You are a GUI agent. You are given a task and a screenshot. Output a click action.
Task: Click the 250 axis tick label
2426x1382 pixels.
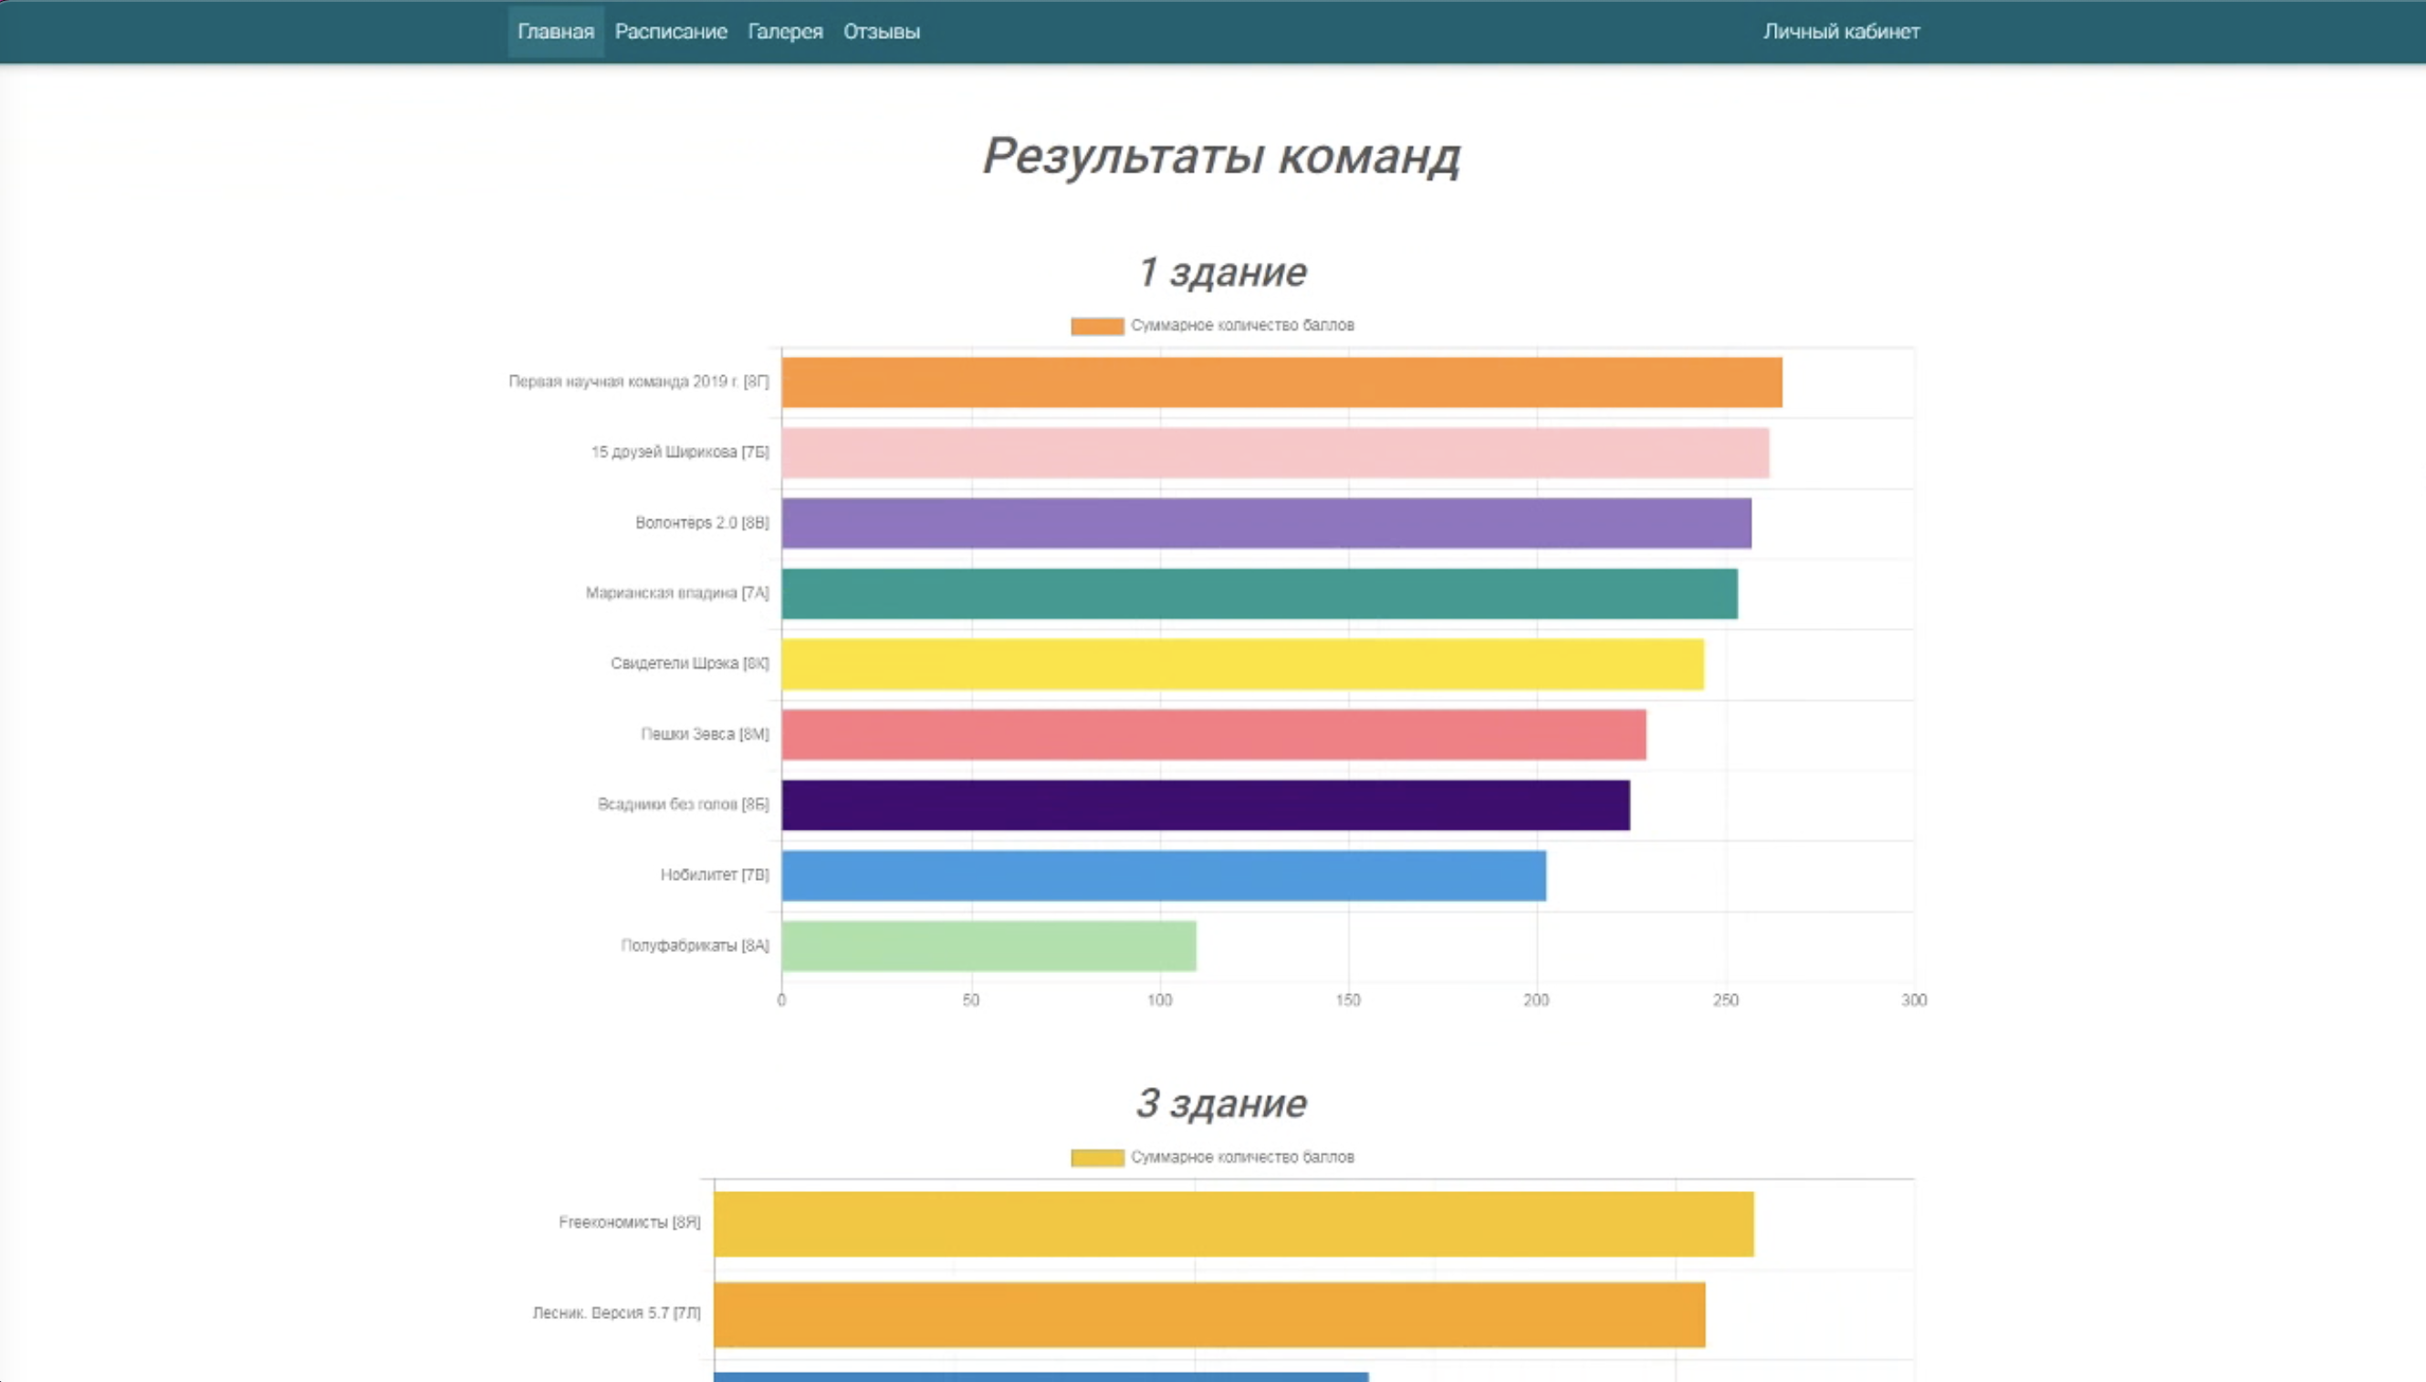1725,1000
